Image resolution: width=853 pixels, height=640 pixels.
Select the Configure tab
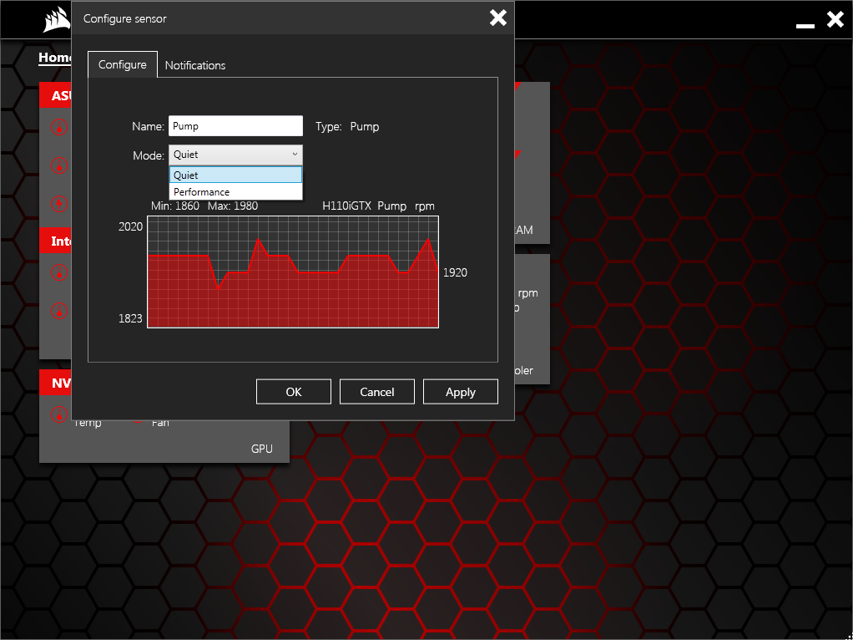[123, 64]
